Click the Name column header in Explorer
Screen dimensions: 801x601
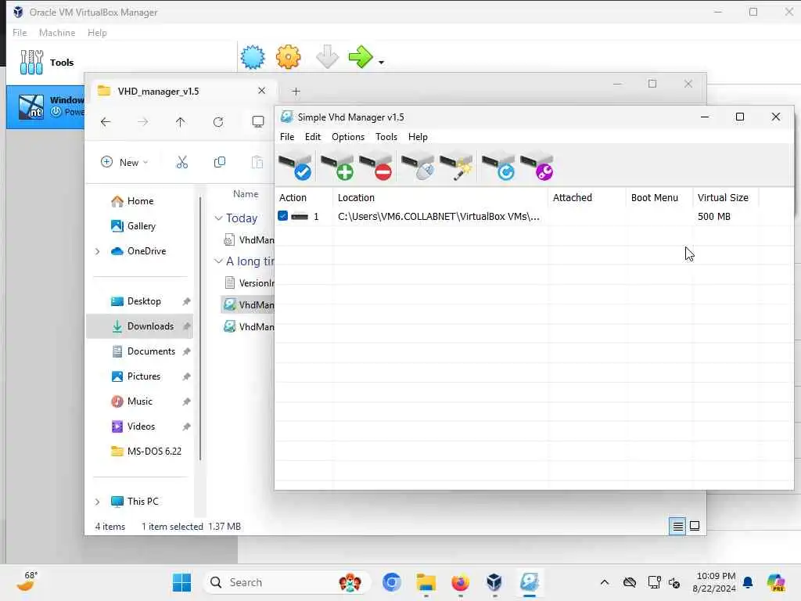(x=246, y=194)
